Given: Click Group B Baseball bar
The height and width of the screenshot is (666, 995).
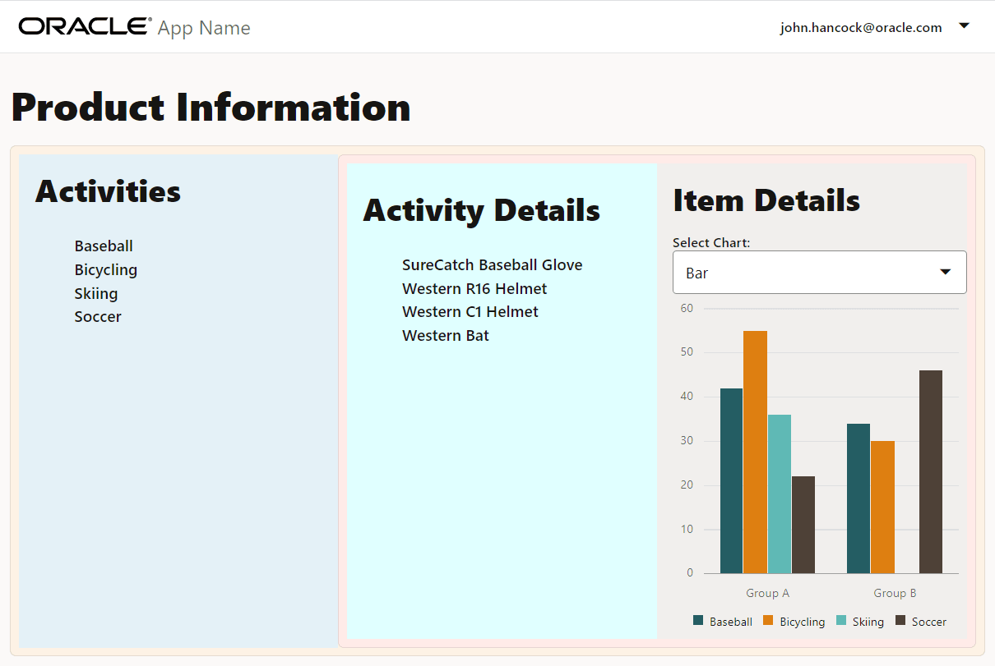Looking at the screenshot, I should pos(858,498).
